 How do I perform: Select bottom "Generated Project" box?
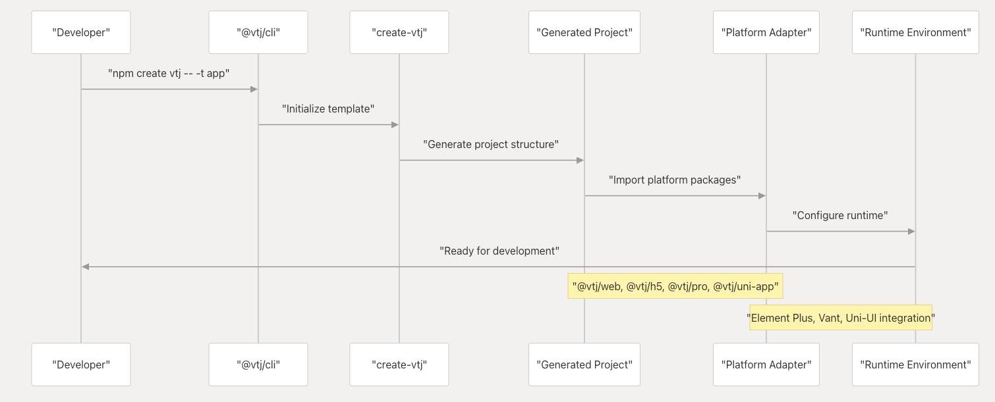pyautogui.click(x=584, y=364)
